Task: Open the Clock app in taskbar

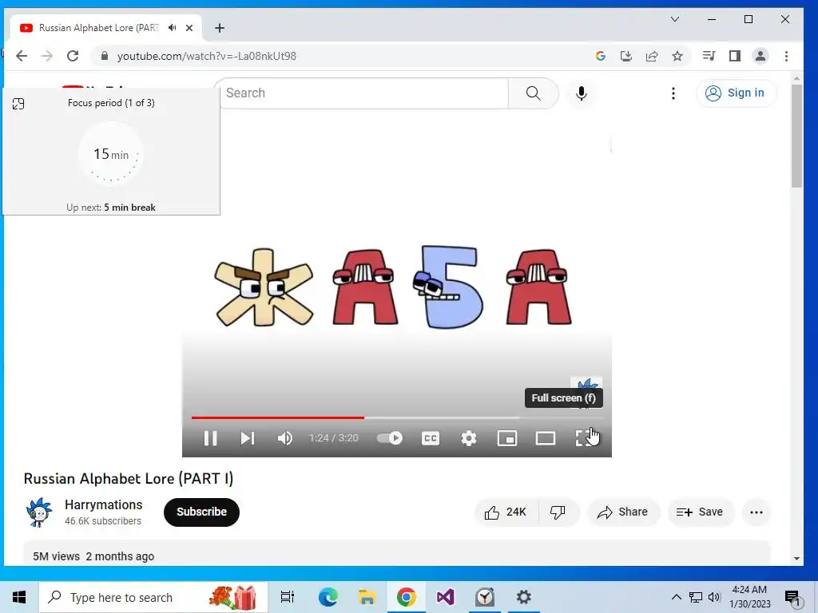Action: [x=485, y=597]
